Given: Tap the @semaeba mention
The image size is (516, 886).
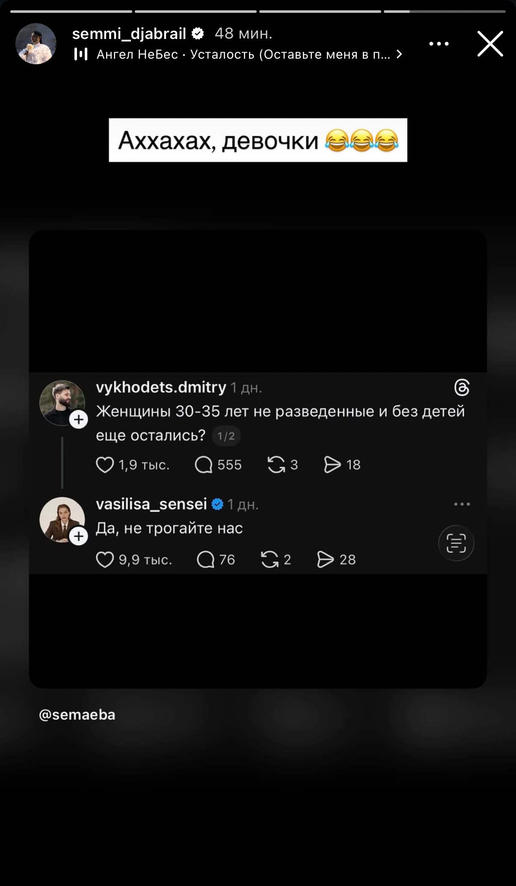Looking at the screenshot, I should (77, 715).
